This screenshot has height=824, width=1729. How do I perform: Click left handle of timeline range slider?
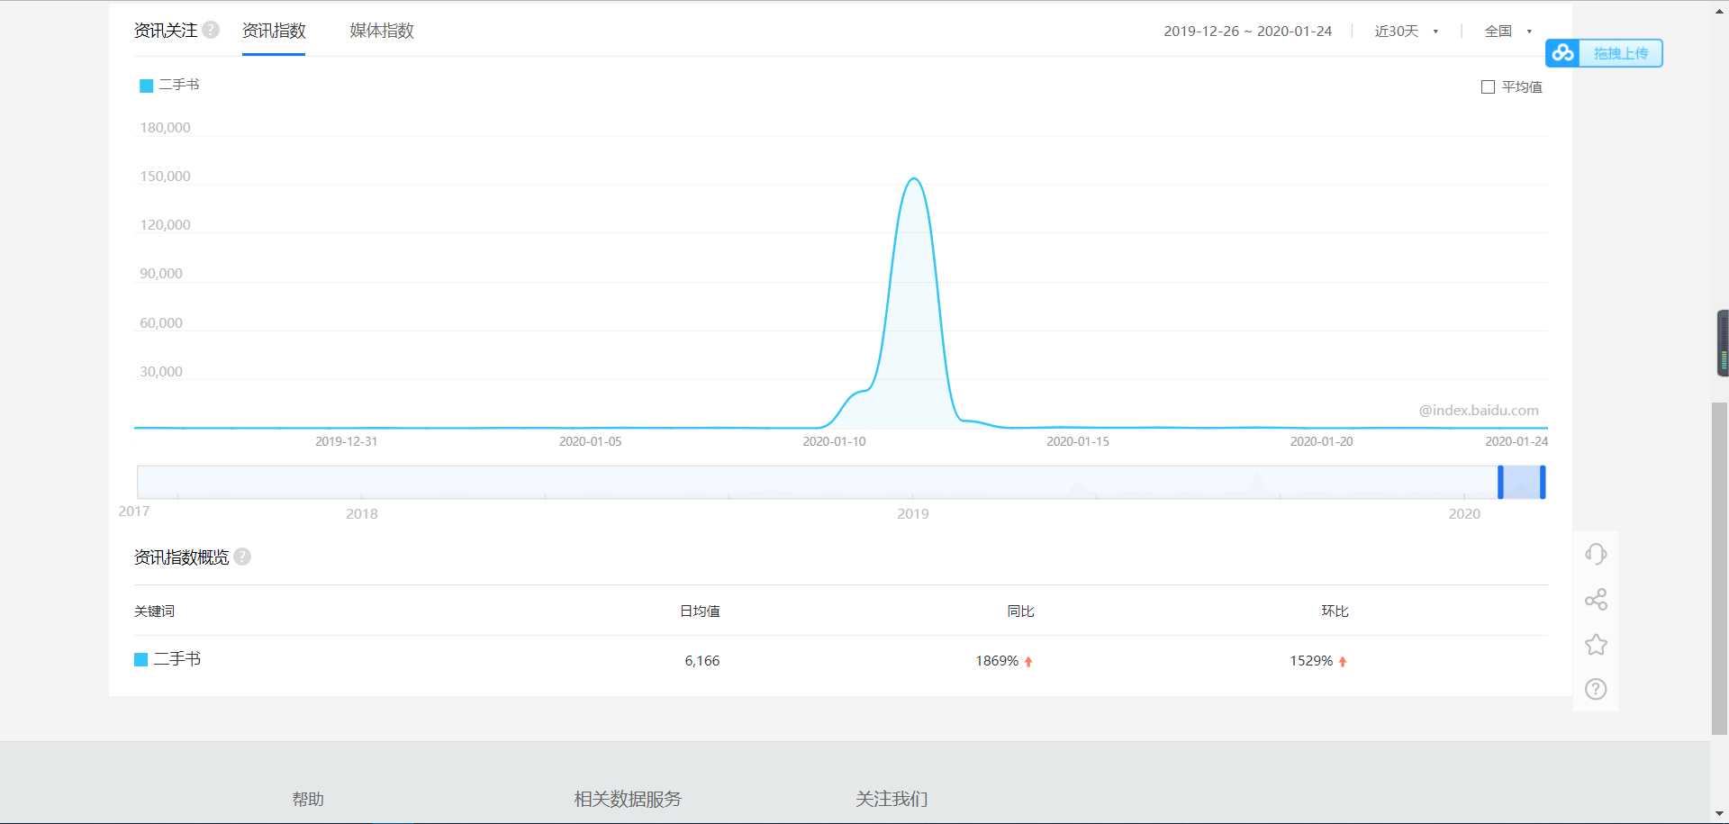(1500, 482)
